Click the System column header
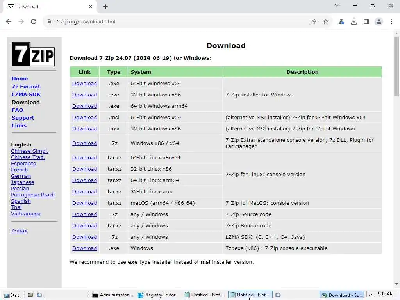400x300 pixels. (175, 72)
